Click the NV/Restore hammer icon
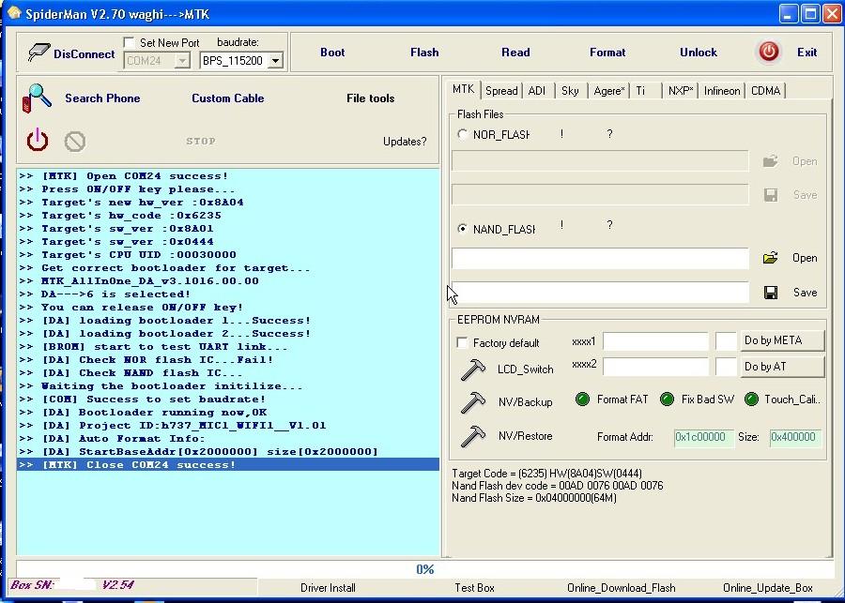 (x=473, y=436)
